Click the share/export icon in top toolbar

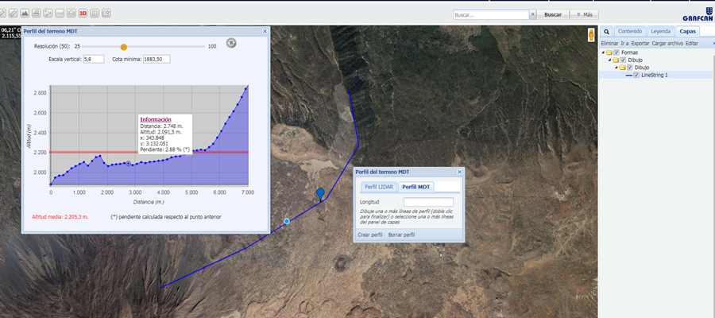pyautogui.click(x=106, y=14)
